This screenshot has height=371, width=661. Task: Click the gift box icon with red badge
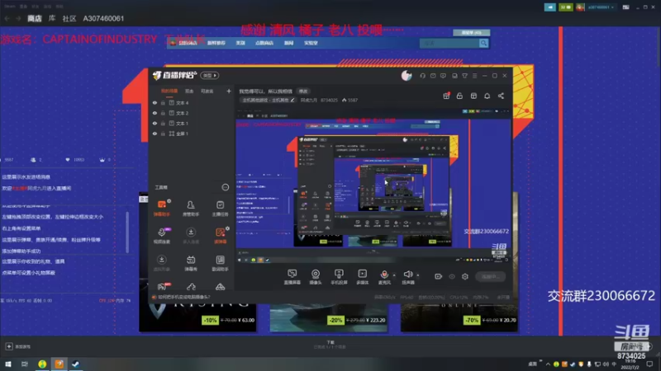[x=446, y=96]
